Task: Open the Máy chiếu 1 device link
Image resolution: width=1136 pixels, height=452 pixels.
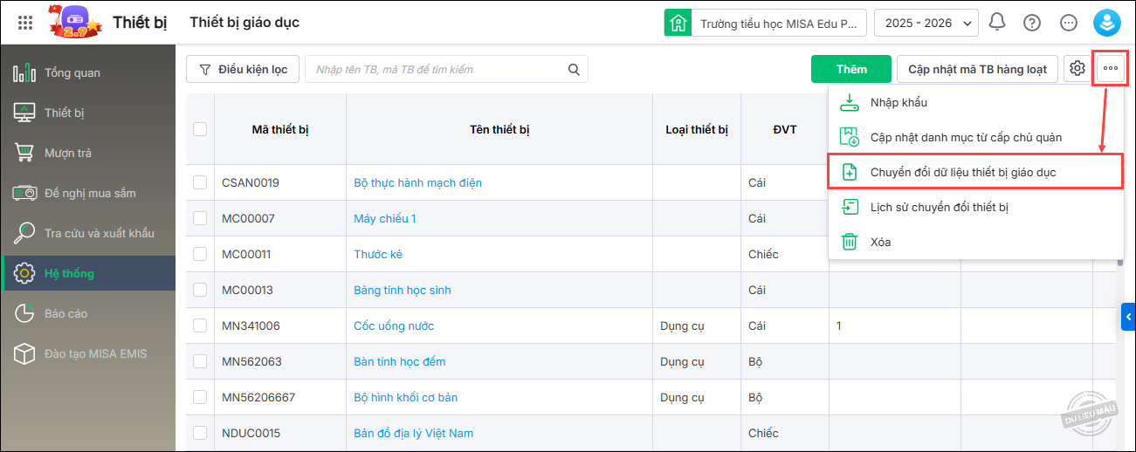Action: click(385, 218)
